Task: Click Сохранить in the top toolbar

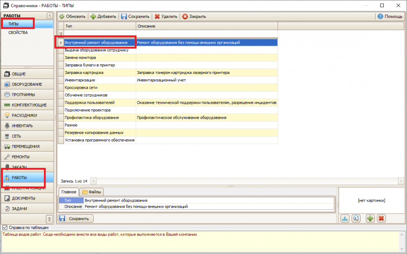Action: (135, 16)
